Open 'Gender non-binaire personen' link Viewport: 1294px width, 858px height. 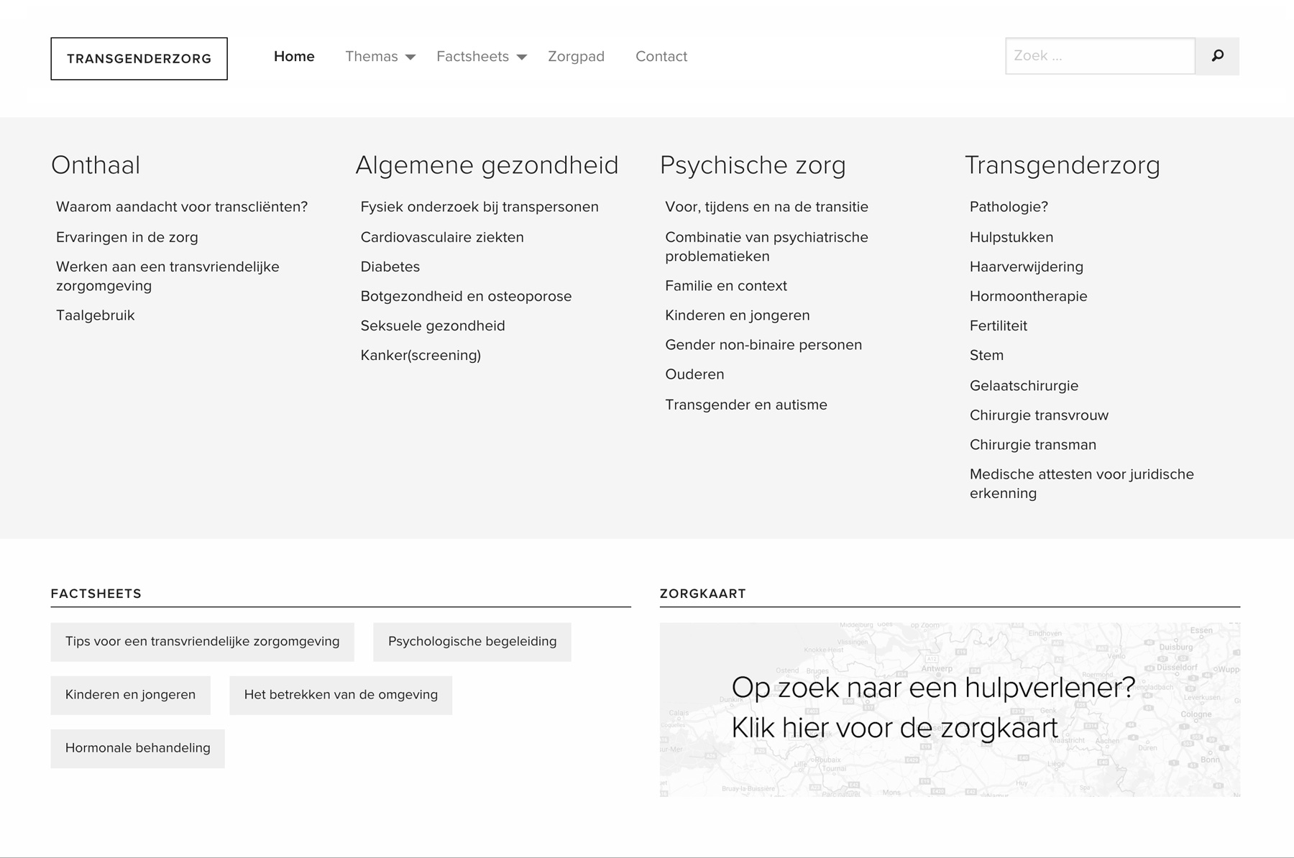tap(763, 345)
